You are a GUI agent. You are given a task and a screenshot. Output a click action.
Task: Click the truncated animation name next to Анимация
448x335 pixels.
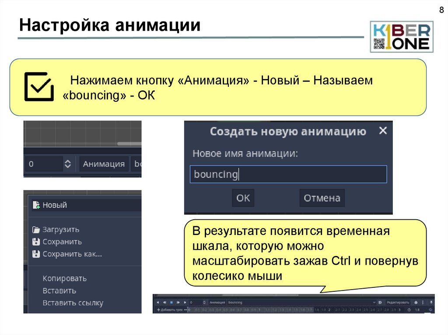[136, 164]
